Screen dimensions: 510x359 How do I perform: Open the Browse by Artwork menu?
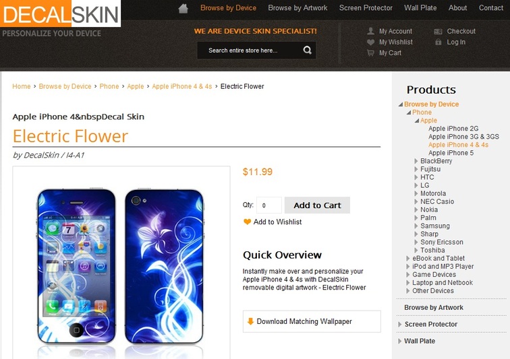297,8
